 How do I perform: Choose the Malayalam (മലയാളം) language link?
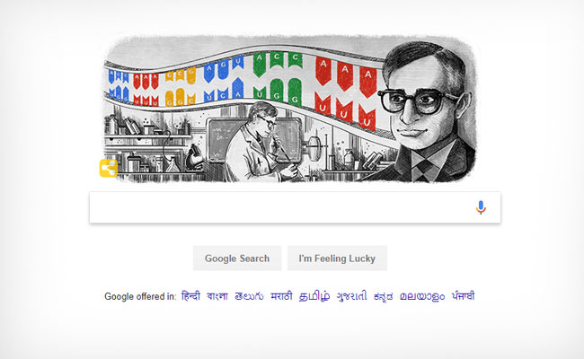(422, 296)
